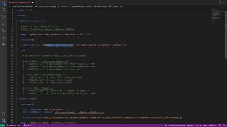Follow raw.githubusercontent.com PY_APP_URL link

(109, 117)
